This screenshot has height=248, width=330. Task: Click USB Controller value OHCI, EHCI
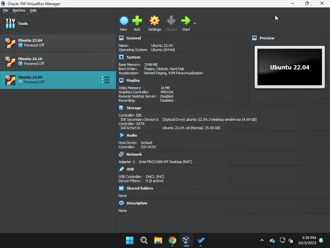(155, 177)
